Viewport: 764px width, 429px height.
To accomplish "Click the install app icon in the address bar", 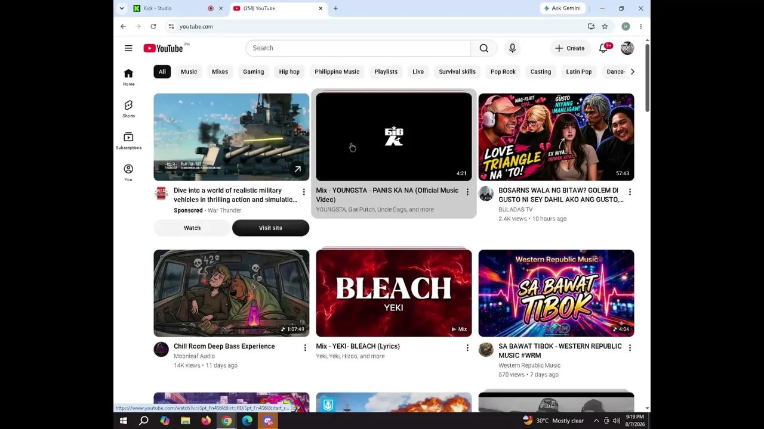I will (591, 26).
